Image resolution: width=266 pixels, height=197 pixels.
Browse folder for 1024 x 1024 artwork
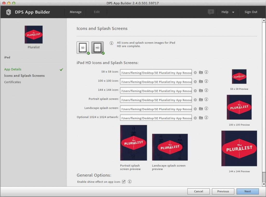[201, 118]
